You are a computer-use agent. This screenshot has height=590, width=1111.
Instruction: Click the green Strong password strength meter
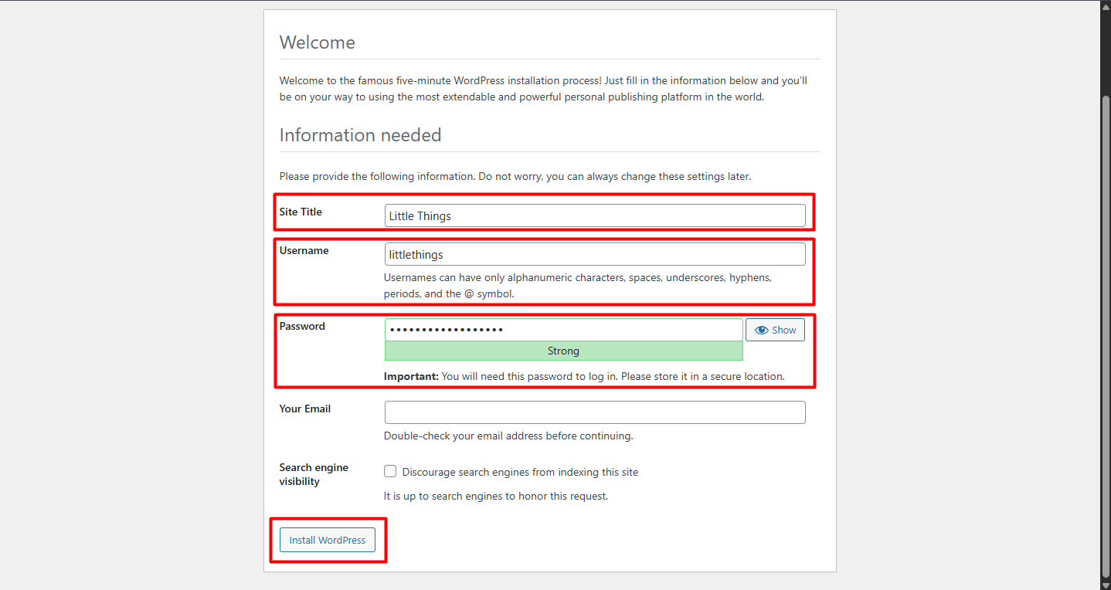tap(563, 351)
